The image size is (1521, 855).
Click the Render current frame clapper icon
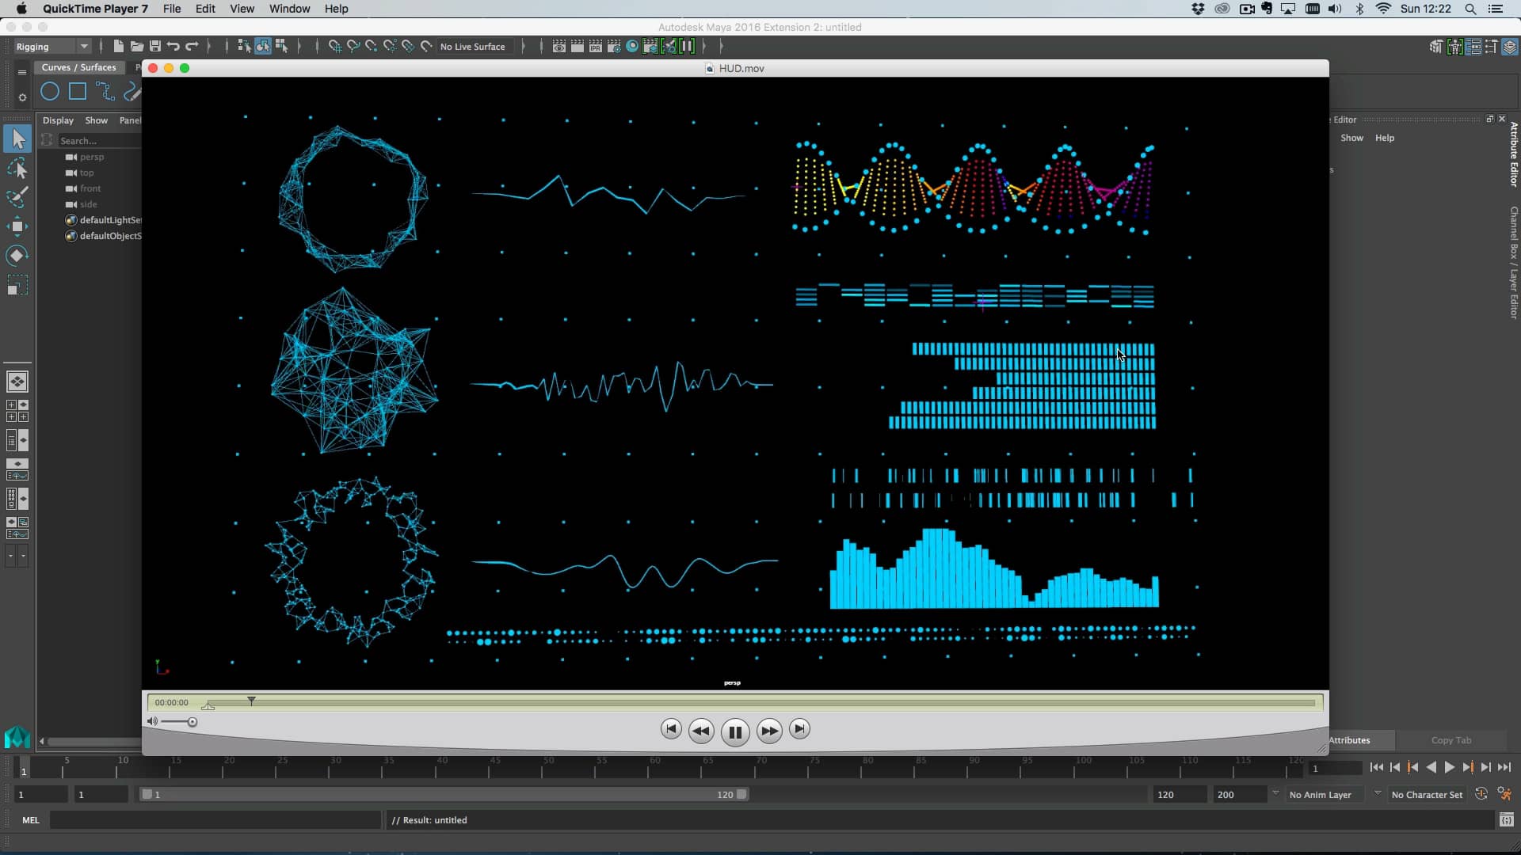click(x=577, y=47)
